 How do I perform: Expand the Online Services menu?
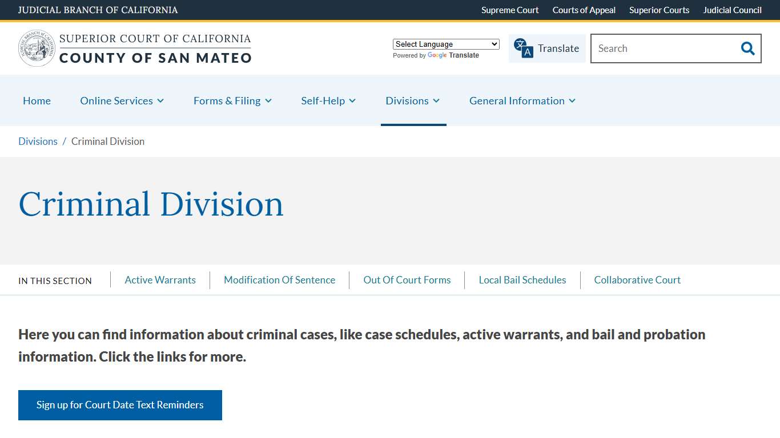(x=122, y=100)
